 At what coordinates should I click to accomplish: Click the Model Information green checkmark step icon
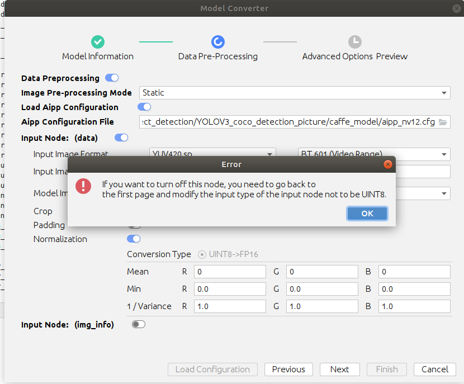(x=98, y=42)
